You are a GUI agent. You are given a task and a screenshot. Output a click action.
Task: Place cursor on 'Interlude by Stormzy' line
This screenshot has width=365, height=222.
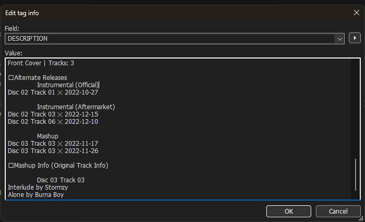[38, 188]
